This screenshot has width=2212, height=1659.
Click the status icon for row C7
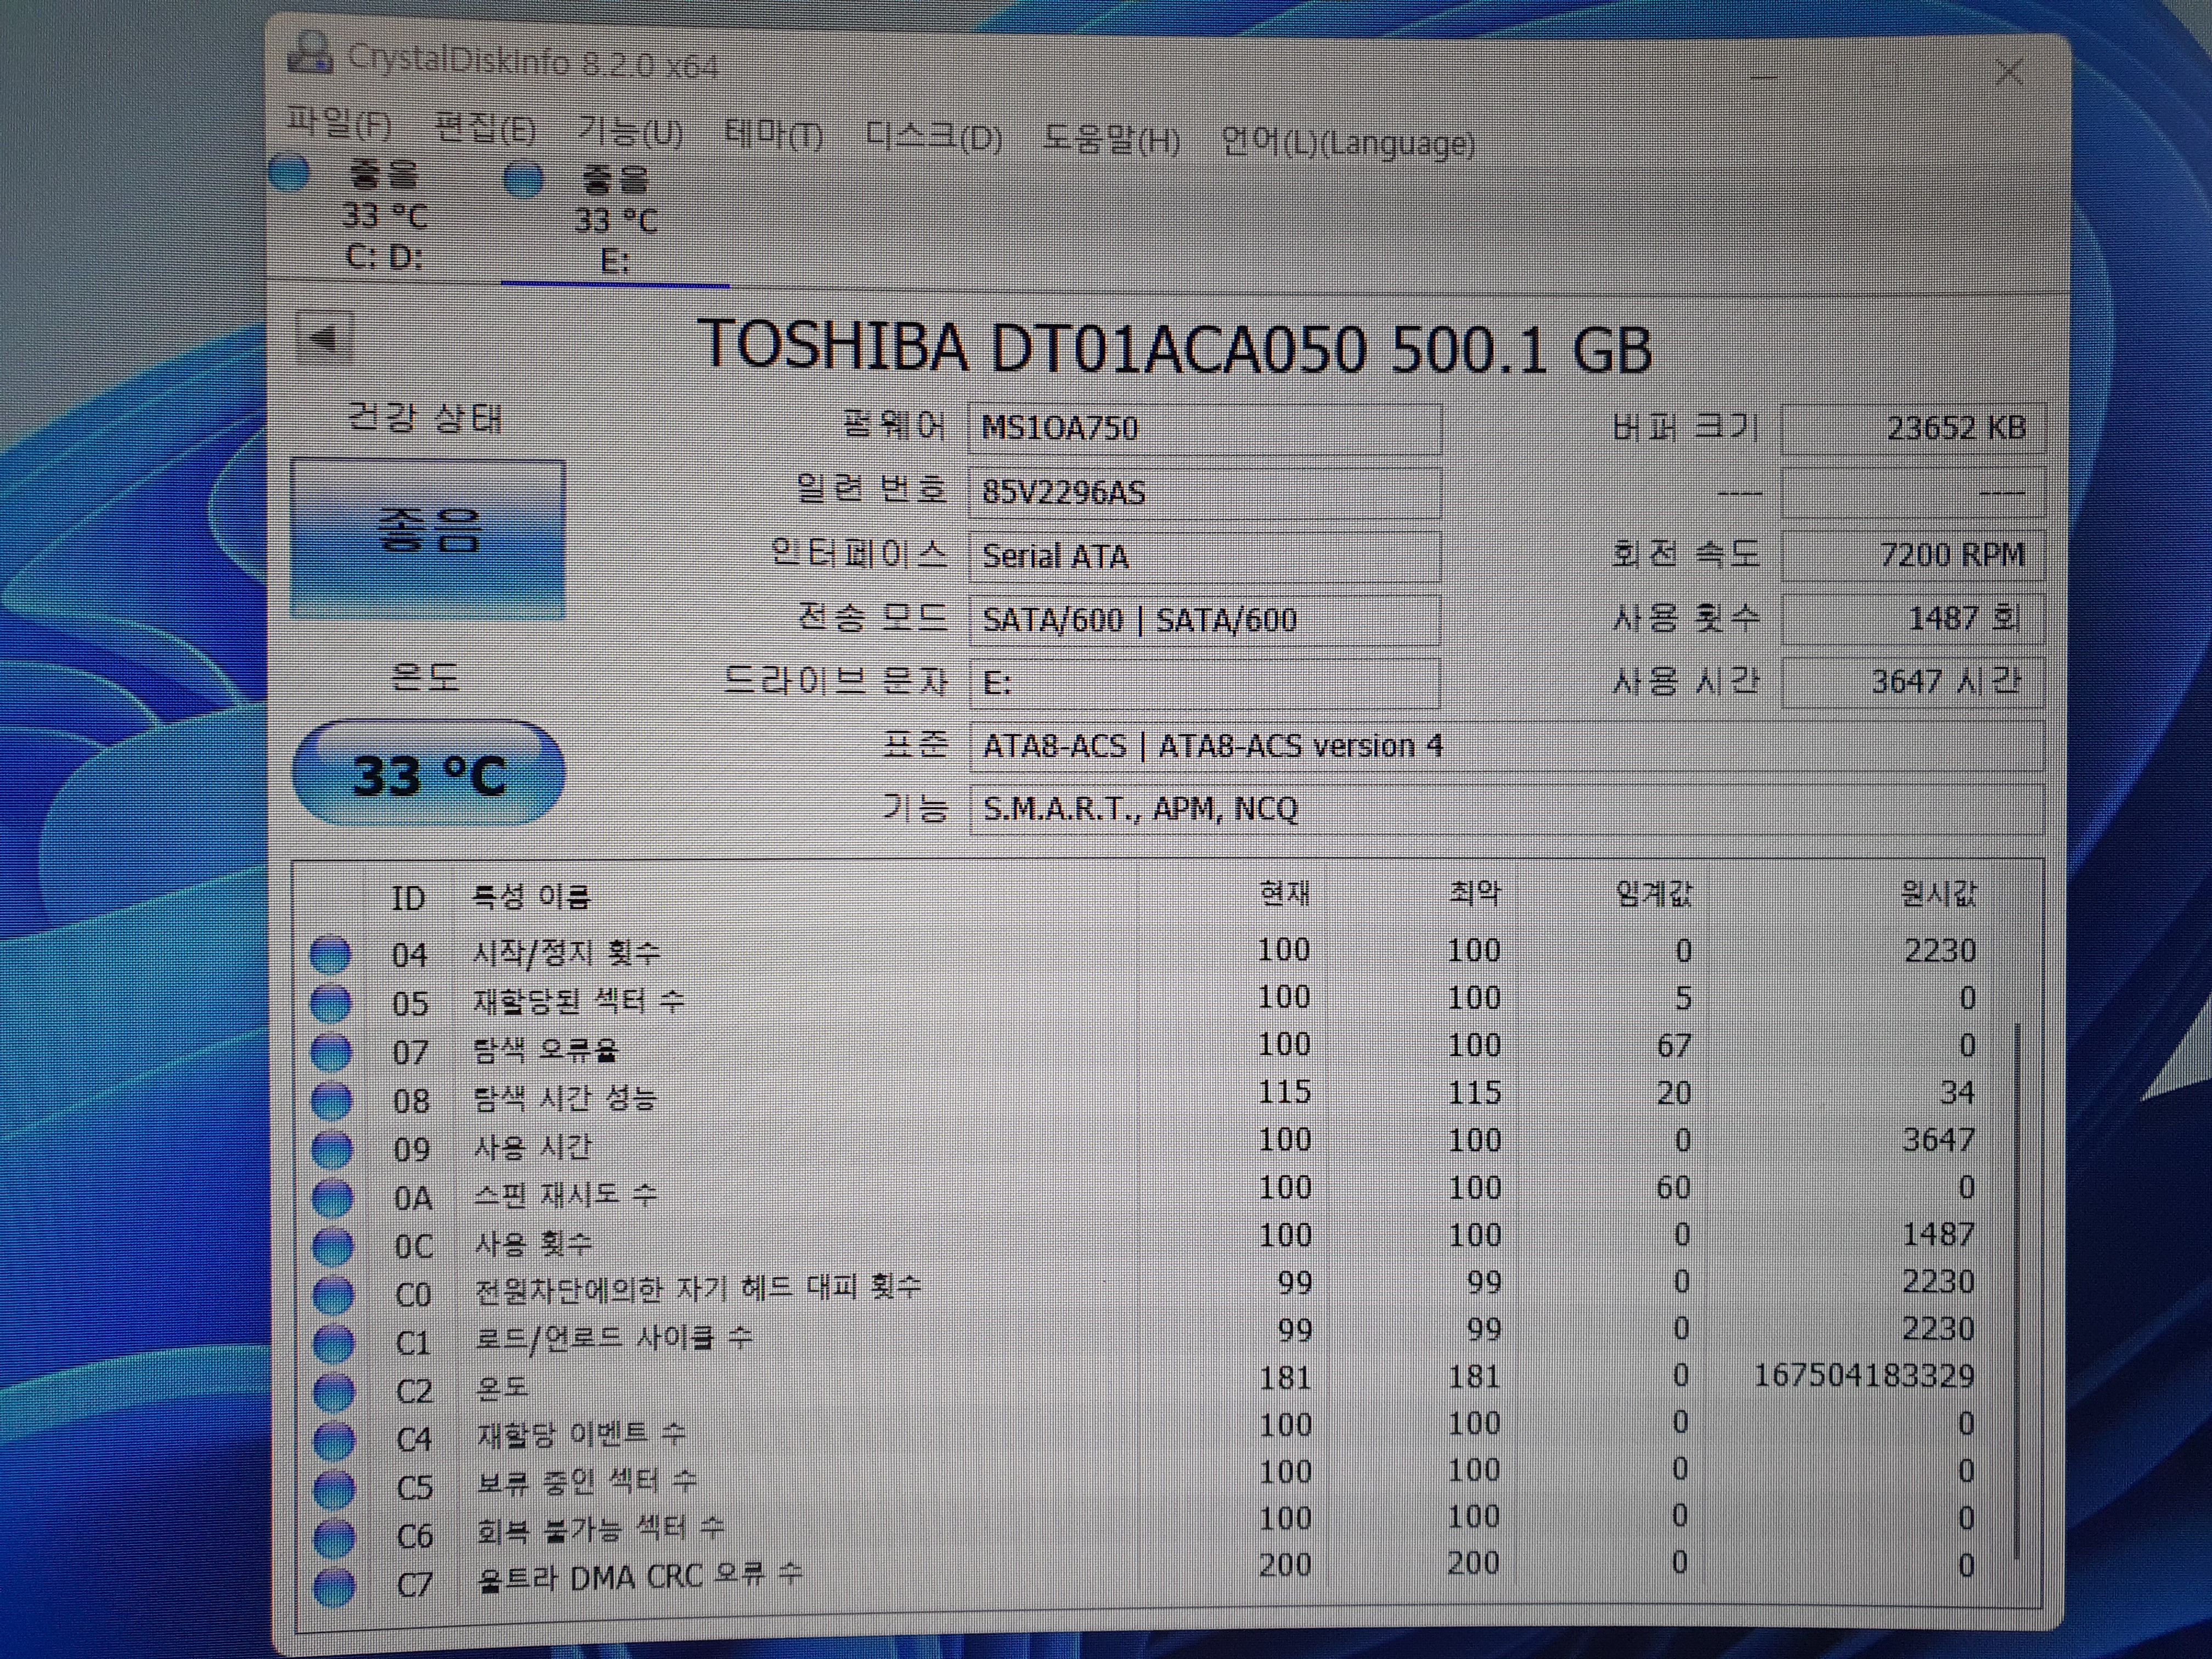tap(334, 1586)
